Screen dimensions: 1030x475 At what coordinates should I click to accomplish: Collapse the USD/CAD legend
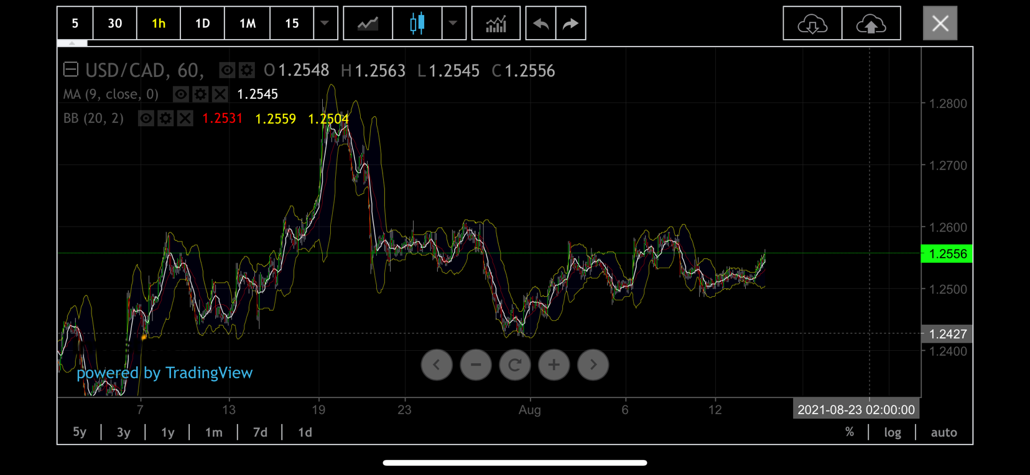(71, 70)
